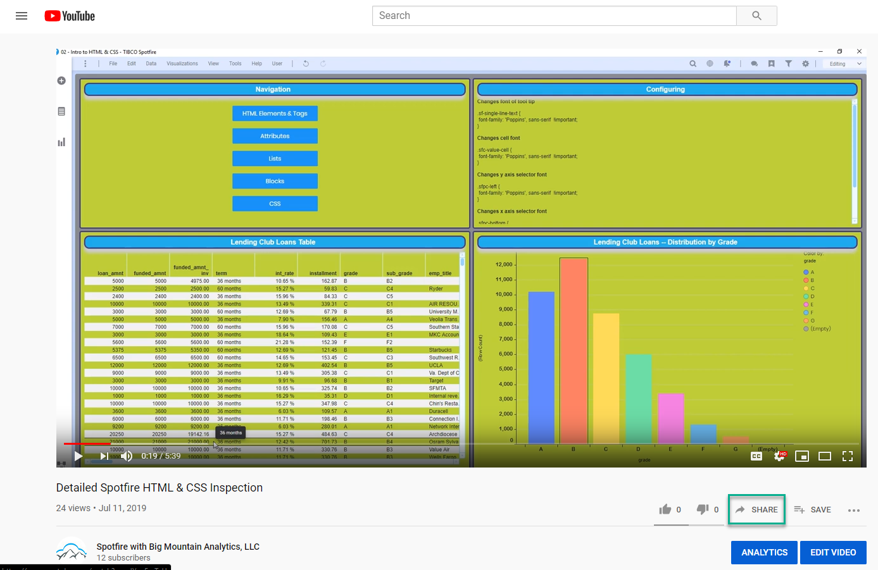Click the add content plus icon in left sidebar
The width and height of the screenshot is (878, 570).
[61, 80]
